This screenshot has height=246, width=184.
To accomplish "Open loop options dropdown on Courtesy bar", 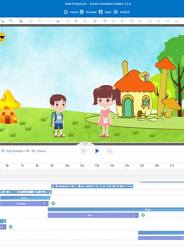I will coord(45,203).
